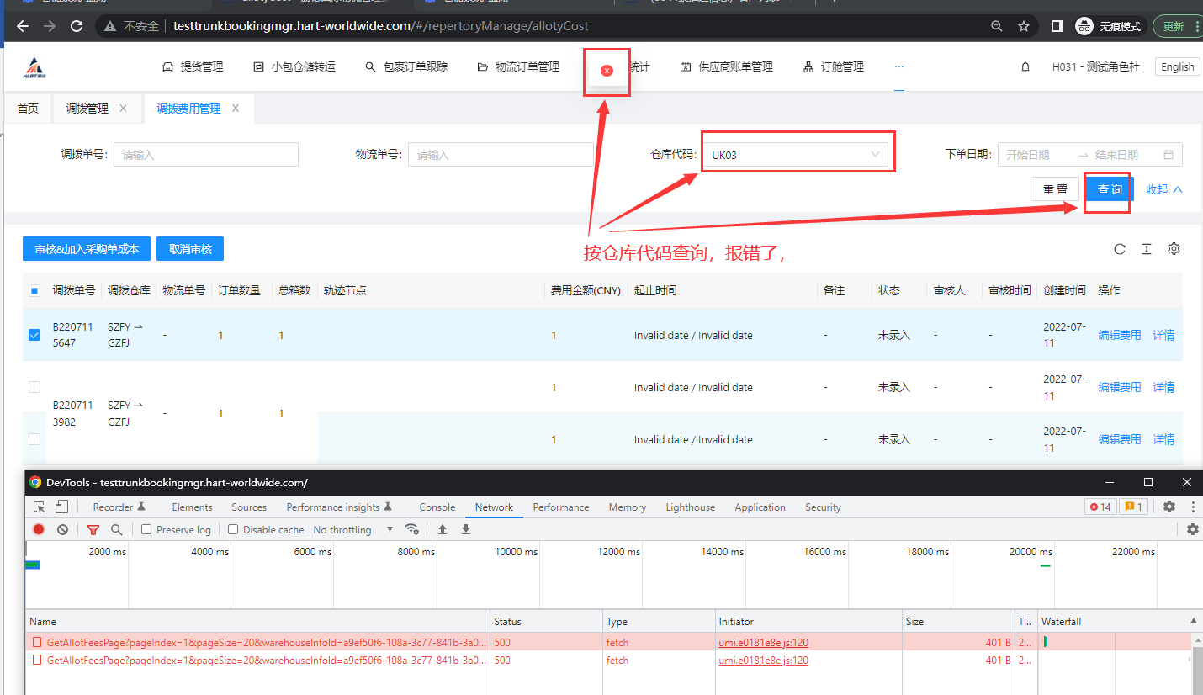Open the 订舱管理 menu item
The image size is (1203, 695).
(x=834, y=66)
